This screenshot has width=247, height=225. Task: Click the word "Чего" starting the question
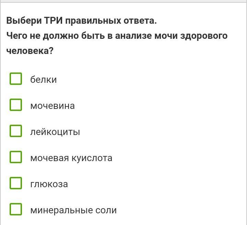pyautogui.click(x=16, y=36)
